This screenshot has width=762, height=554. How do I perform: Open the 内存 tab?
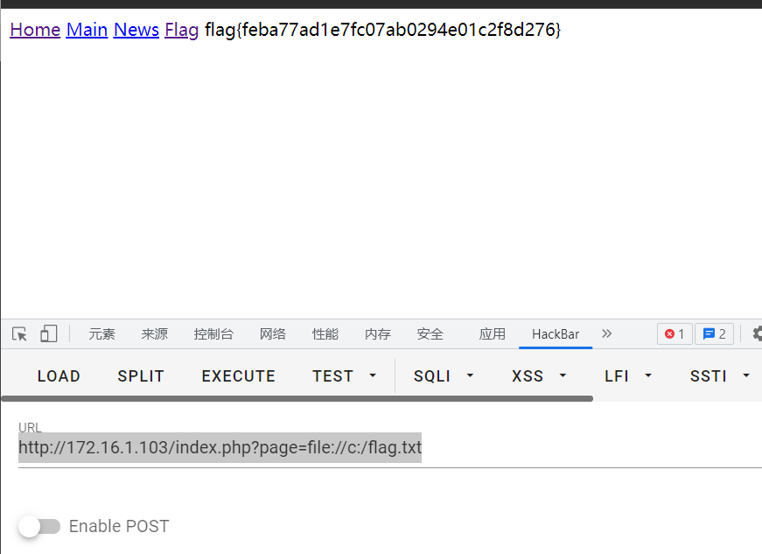tap(378, 333)
